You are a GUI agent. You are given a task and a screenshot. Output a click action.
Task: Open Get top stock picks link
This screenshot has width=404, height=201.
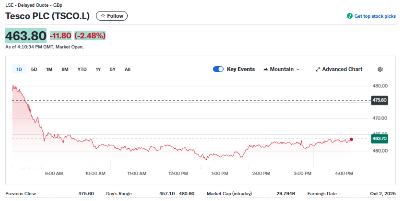point(375,16)
